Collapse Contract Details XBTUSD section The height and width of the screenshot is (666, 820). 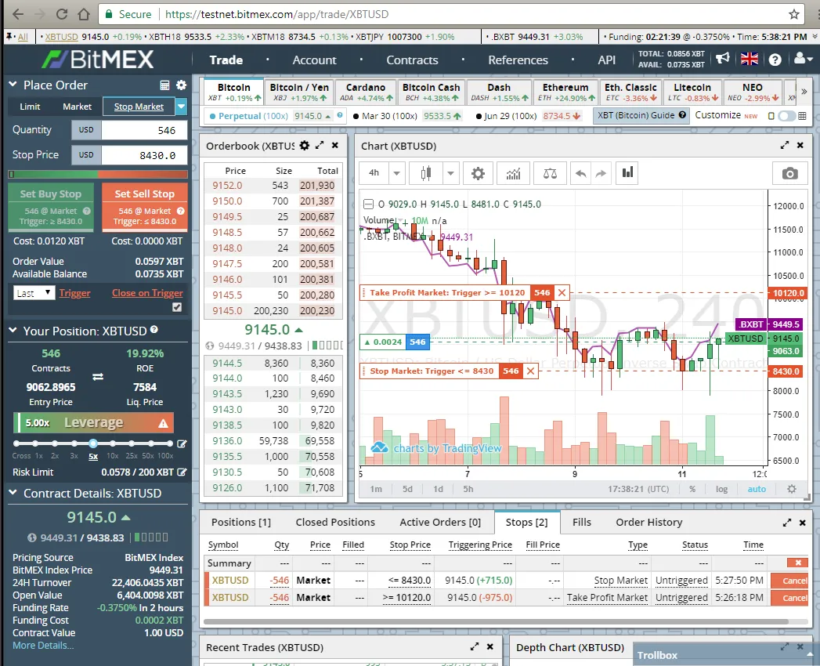[x=13, y=492]
